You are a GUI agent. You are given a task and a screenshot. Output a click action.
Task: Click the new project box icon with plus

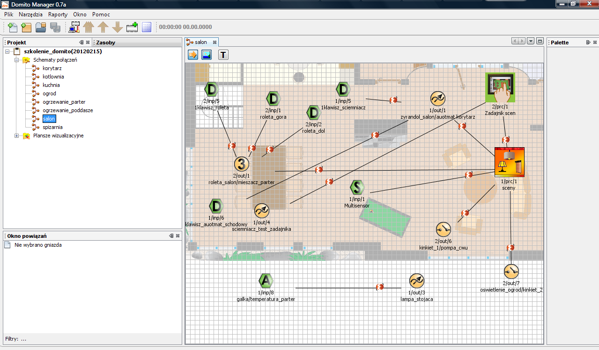pyautogui.click(x=26, y=27)
